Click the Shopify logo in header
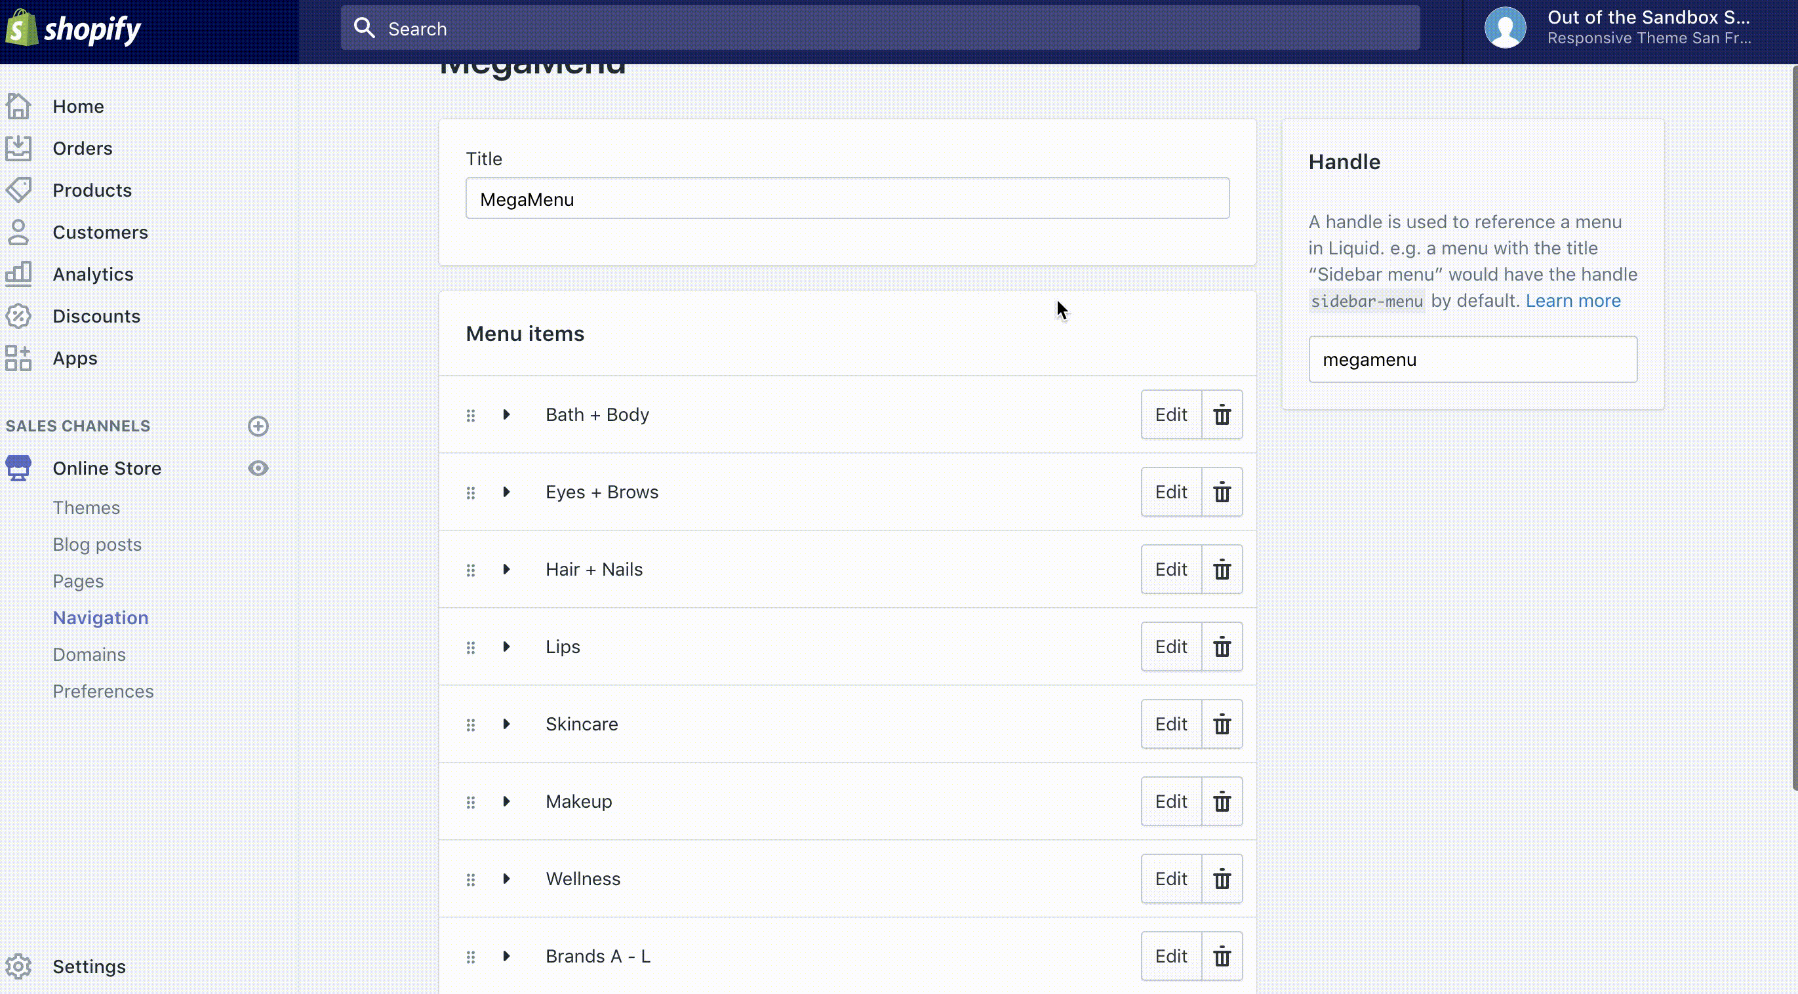 pyautogui.click(x=73, y=29)
